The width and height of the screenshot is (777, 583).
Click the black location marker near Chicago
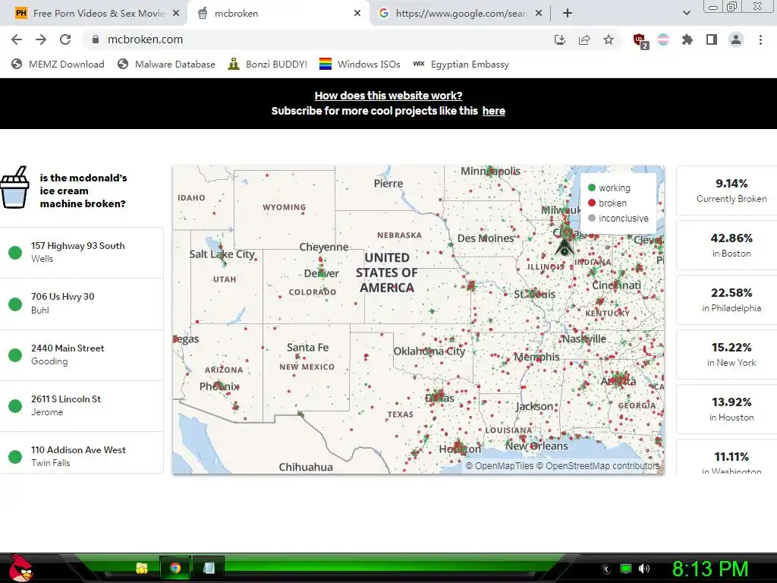coord(564,247)
